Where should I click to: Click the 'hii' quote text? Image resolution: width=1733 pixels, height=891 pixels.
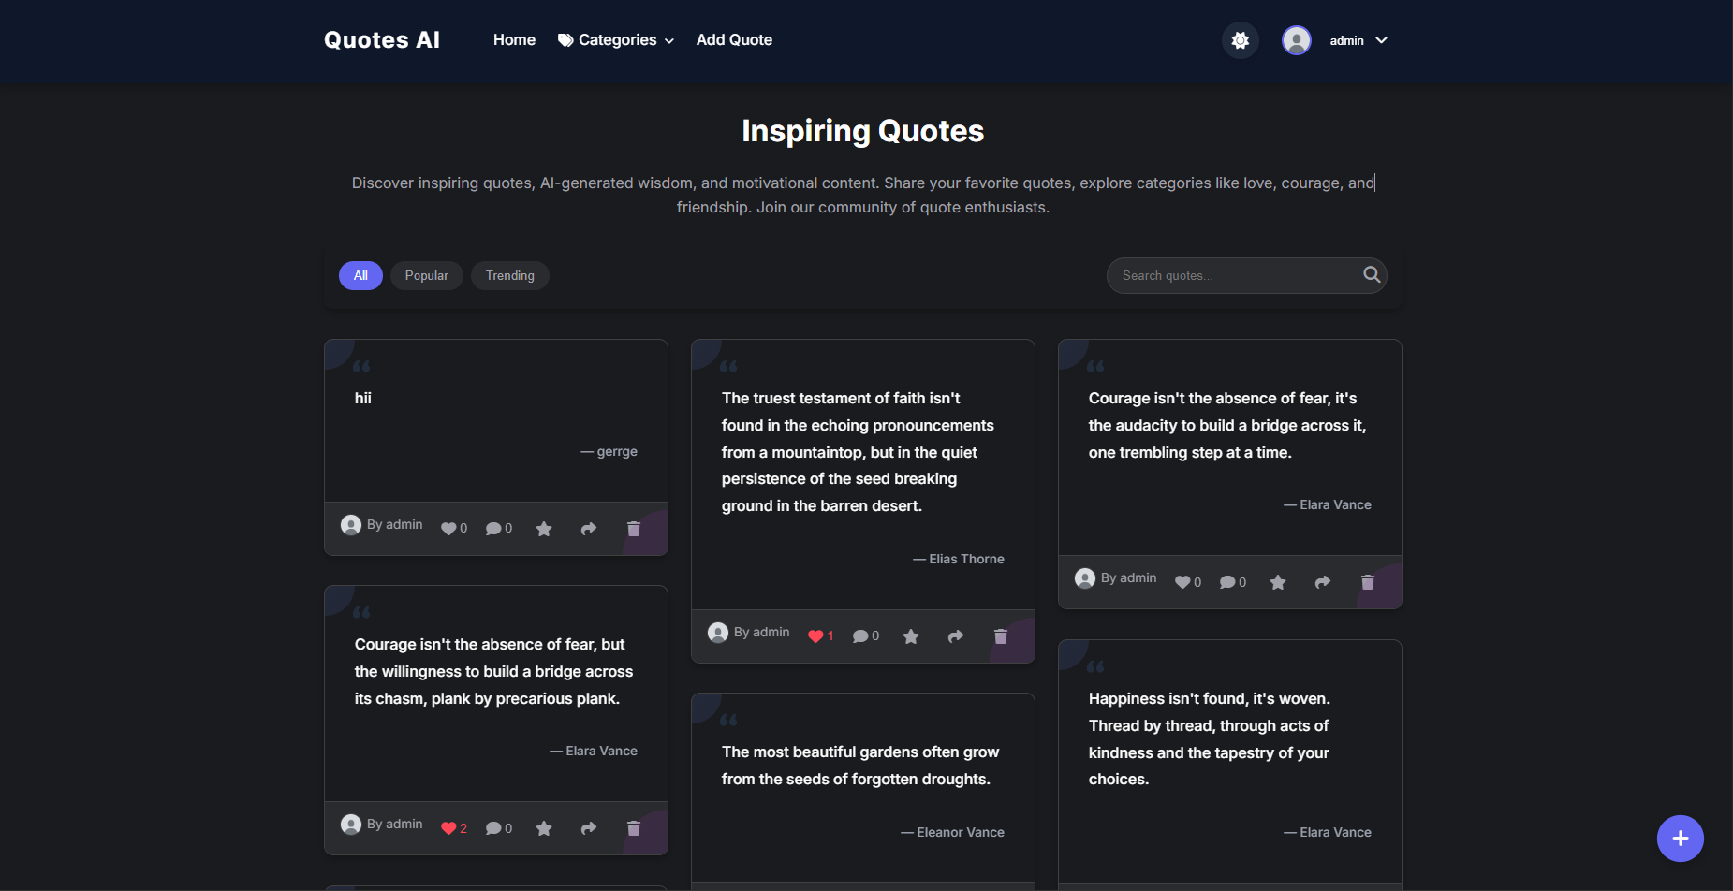click(363, 398)
